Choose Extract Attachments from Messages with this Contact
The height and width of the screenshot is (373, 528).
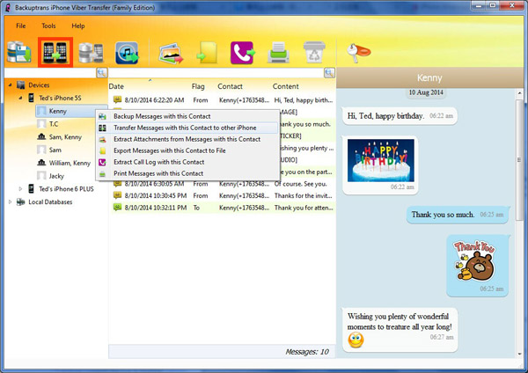(x=188, y=139)
